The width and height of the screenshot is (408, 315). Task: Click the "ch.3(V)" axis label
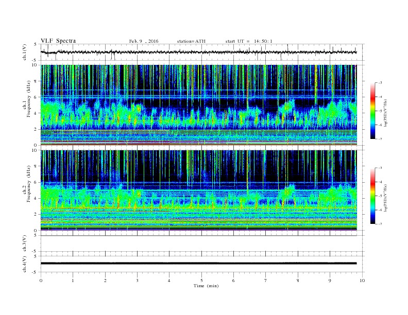(25, 243)
